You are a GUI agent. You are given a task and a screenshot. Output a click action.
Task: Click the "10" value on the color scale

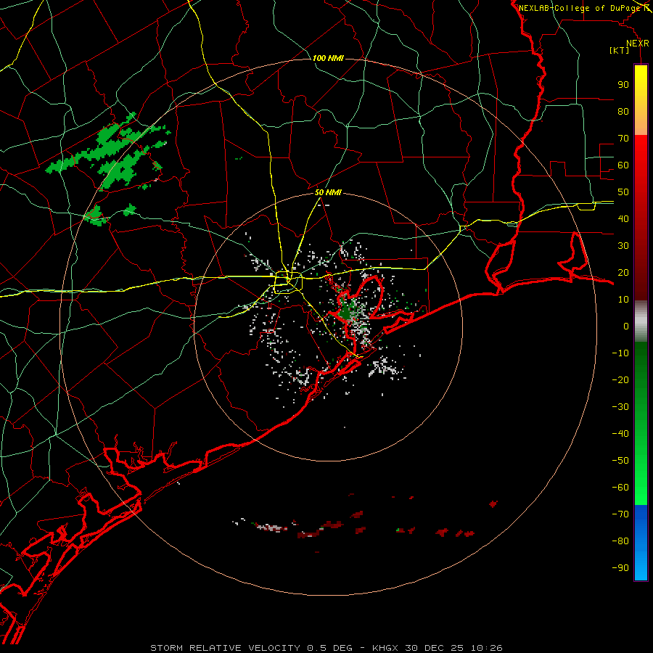point(623,300)
